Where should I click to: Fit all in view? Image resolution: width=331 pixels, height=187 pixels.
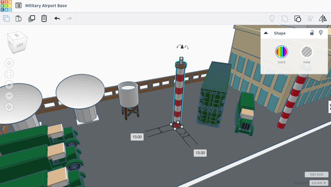tap(9, 74)
